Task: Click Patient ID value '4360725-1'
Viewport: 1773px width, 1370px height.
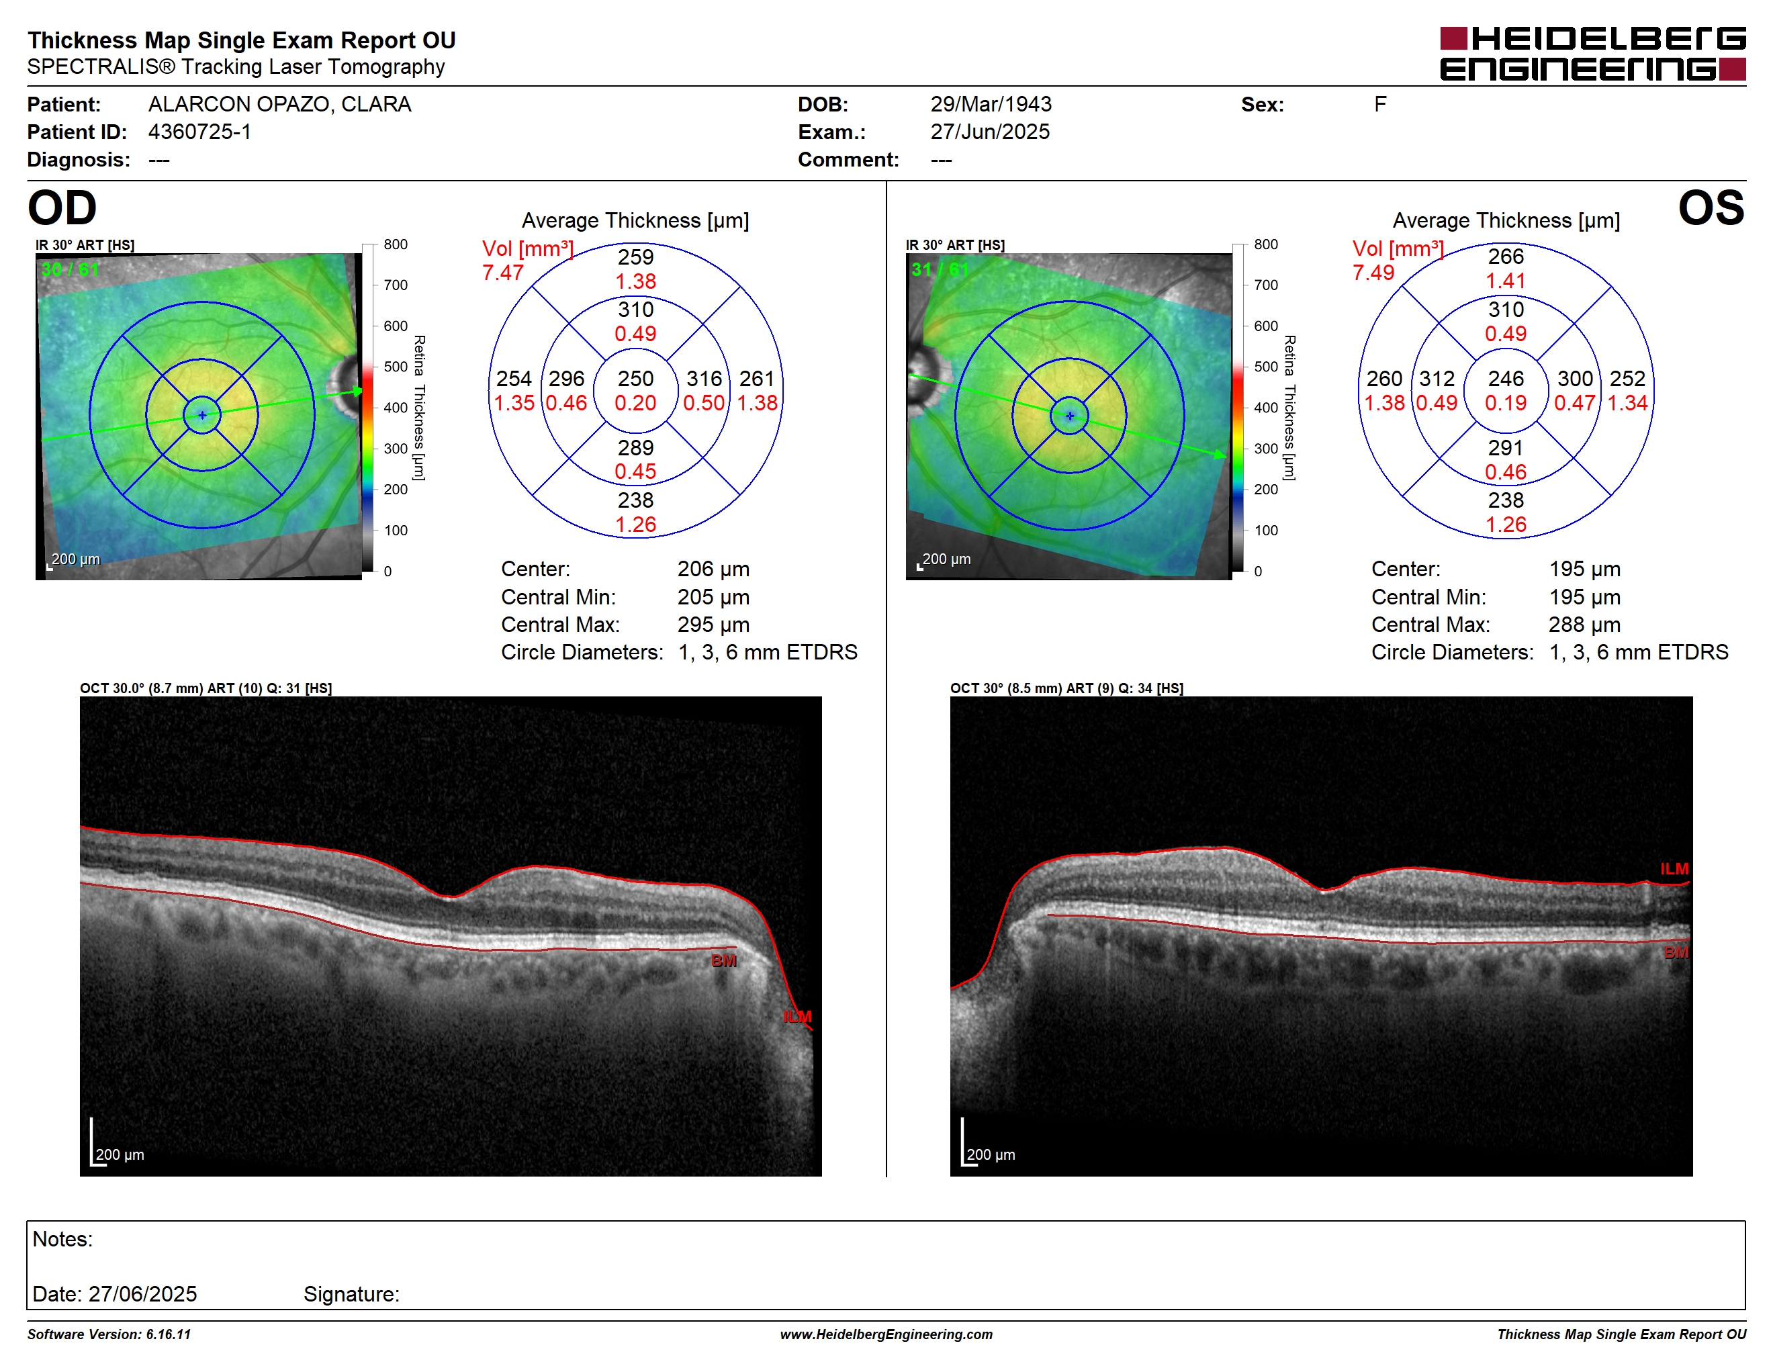Action: 199,132
